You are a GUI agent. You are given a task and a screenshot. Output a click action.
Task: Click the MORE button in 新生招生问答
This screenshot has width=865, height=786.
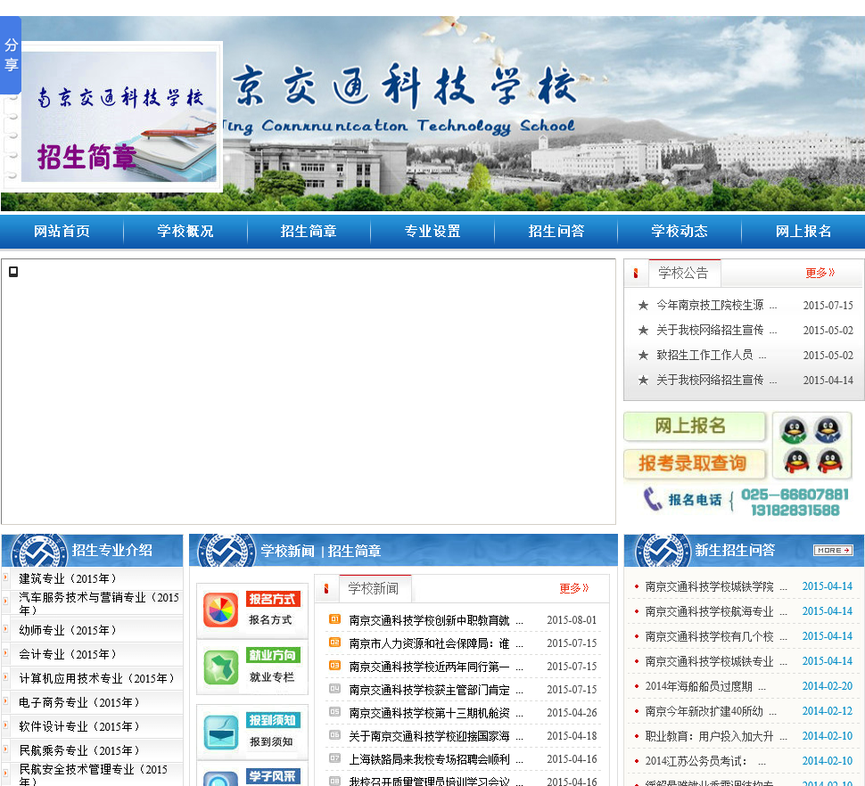pyautogui.click(x=833, y=550)
